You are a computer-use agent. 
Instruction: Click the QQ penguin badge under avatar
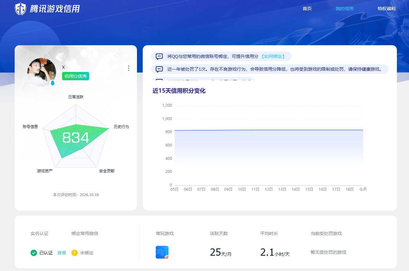(53, 83)
